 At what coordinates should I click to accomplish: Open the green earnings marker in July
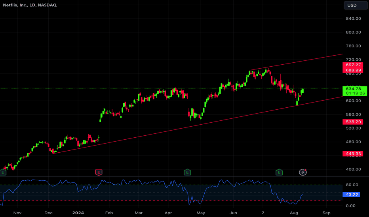point(279,172)
